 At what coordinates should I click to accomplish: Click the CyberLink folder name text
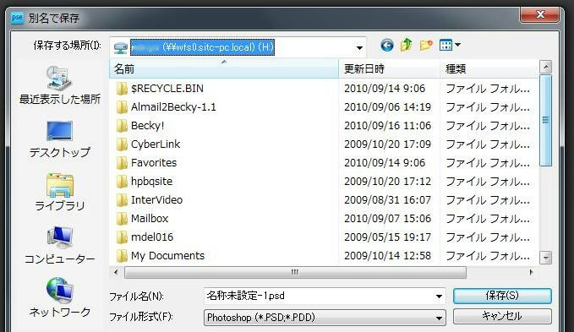click(156, 144)
